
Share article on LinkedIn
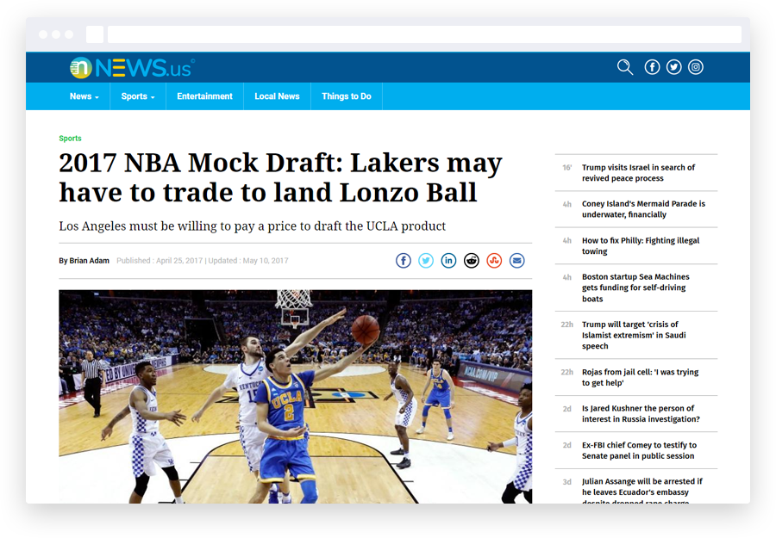point(449,260)
